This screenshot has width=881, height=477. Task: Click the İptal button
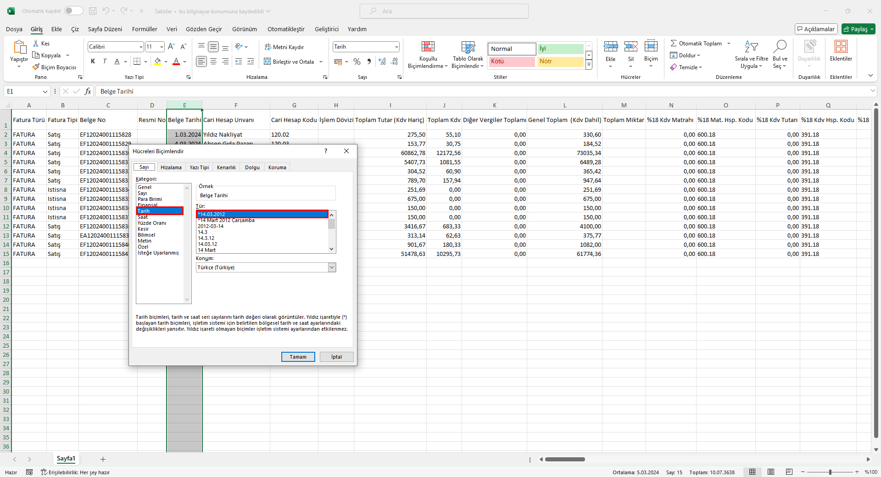click(x=336, y=357)
